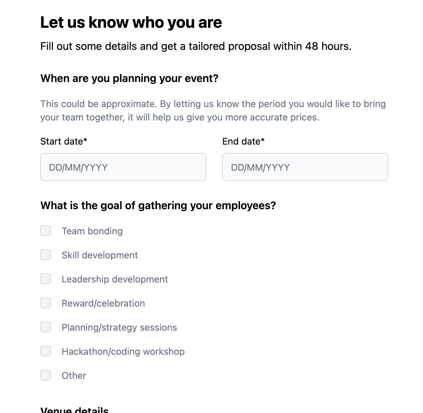423x413 pixels.
Task: Click the Team bonding label text
Action: pyautogui.click(x=92, y=231)
